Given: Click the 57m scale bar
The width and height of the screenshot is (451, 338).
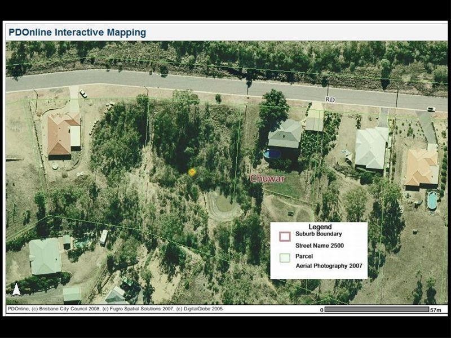Looking at the screenshot, I should click(377, 309).
